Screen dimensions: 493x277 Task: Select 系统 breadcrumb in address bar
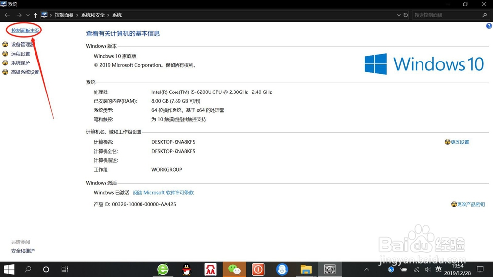(117, 15)
